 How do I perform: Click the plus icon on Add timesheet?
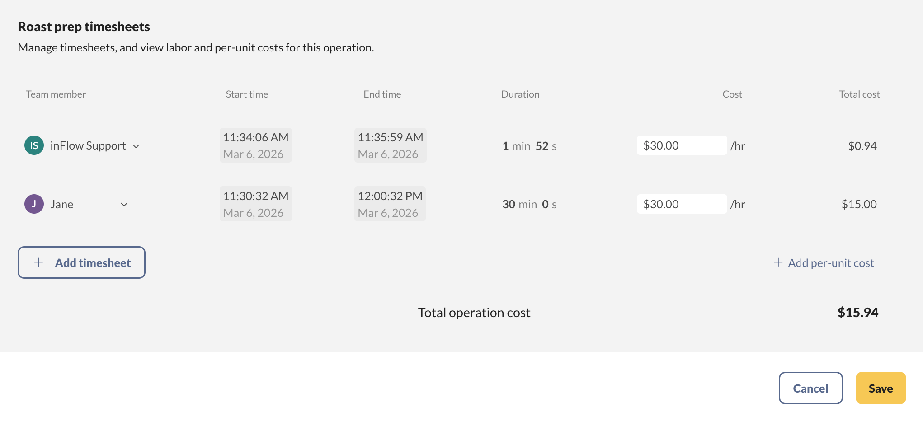coord(39,262)
